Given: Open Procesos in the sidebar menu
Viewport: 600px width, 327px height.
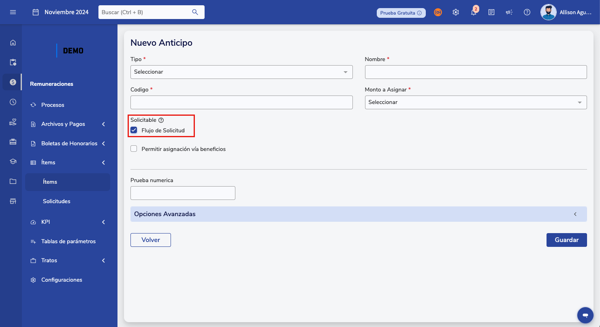Looking at the screenshot, I should point(53,105).
